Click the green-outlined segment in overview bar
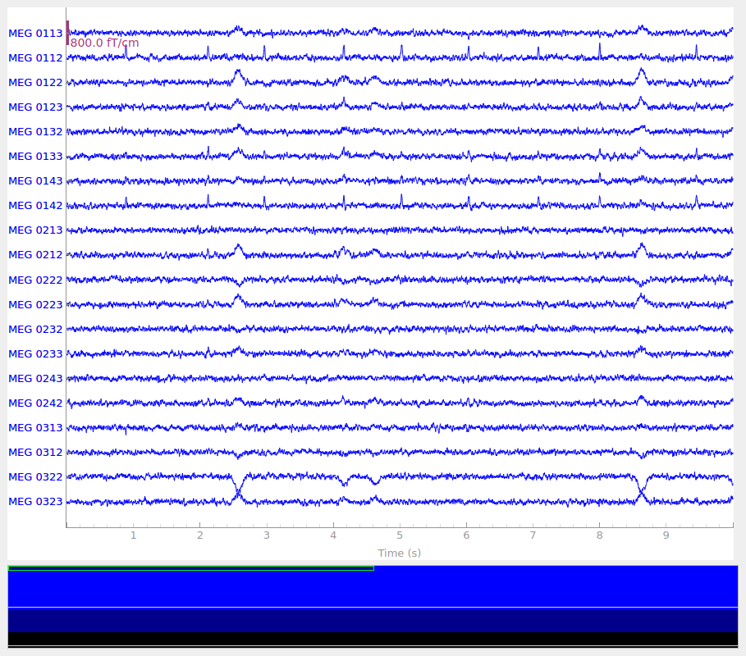746x656 pixels. pos(190,567)
